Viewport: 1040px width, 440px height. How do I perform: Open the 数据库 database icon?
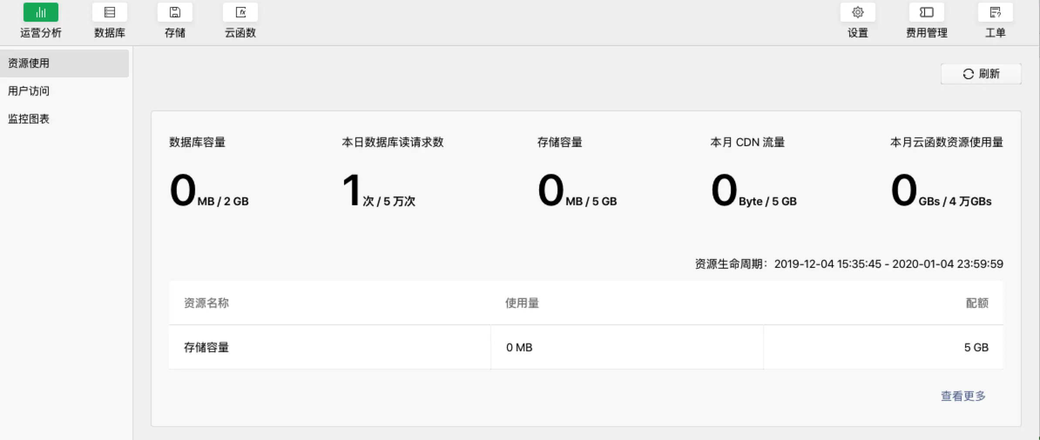pos(110,12)
